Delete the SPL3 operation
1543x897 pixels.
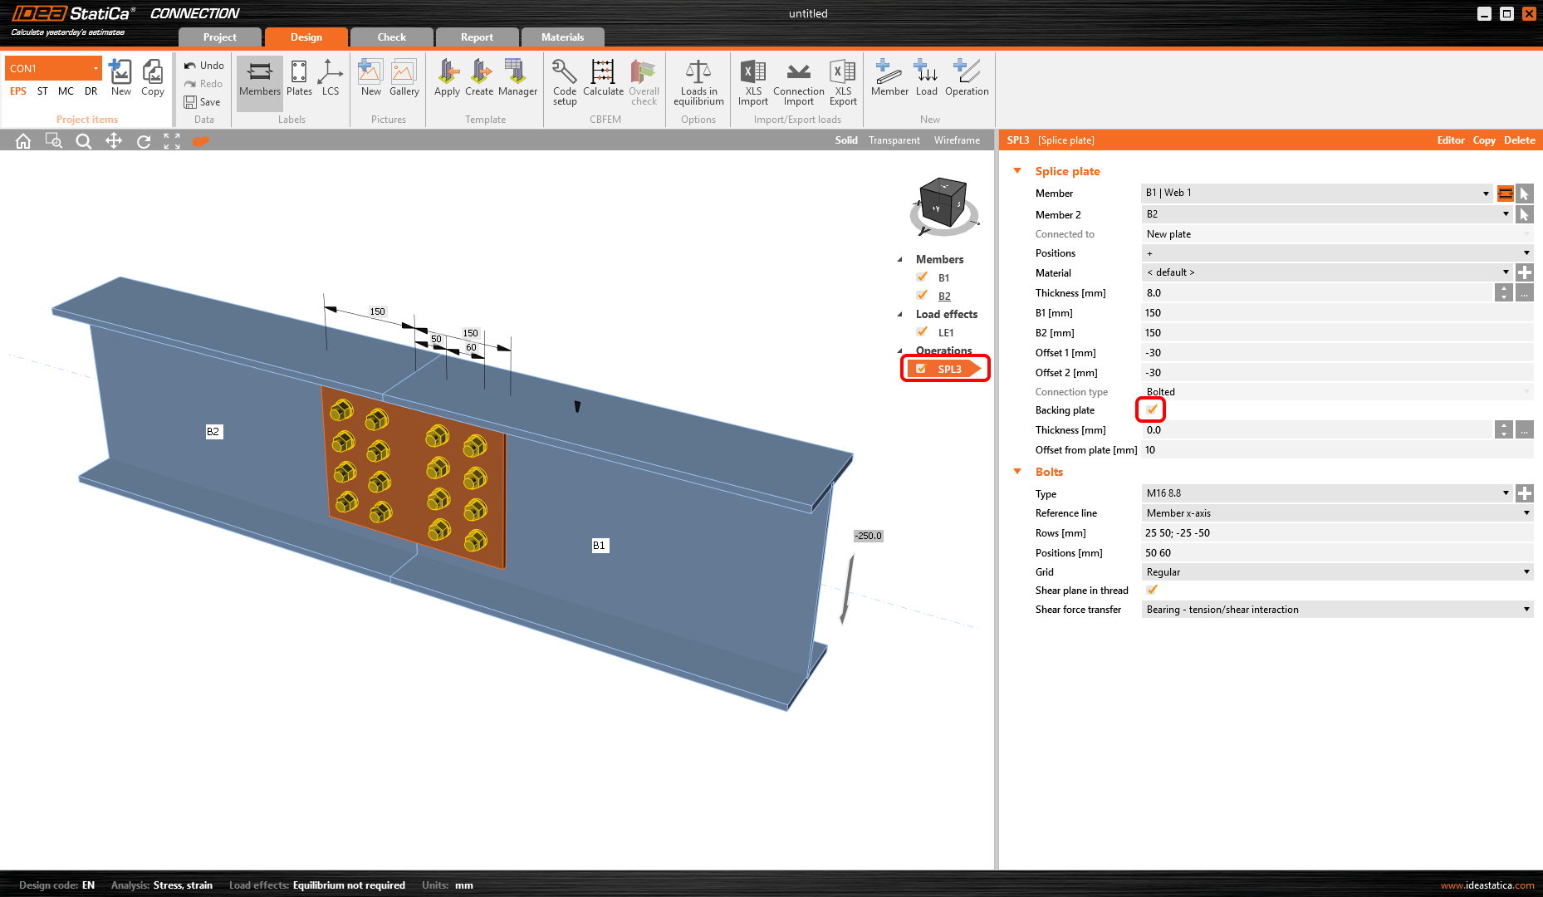tap(1519, 140)
